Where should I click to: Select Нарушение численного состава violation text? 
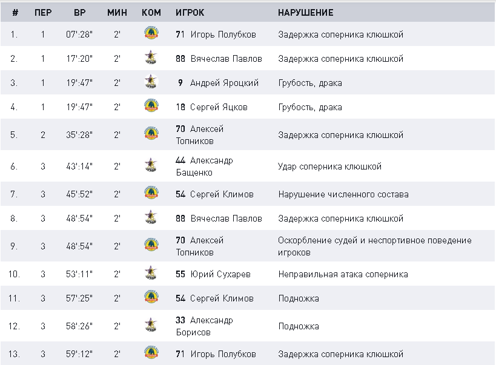343,194
